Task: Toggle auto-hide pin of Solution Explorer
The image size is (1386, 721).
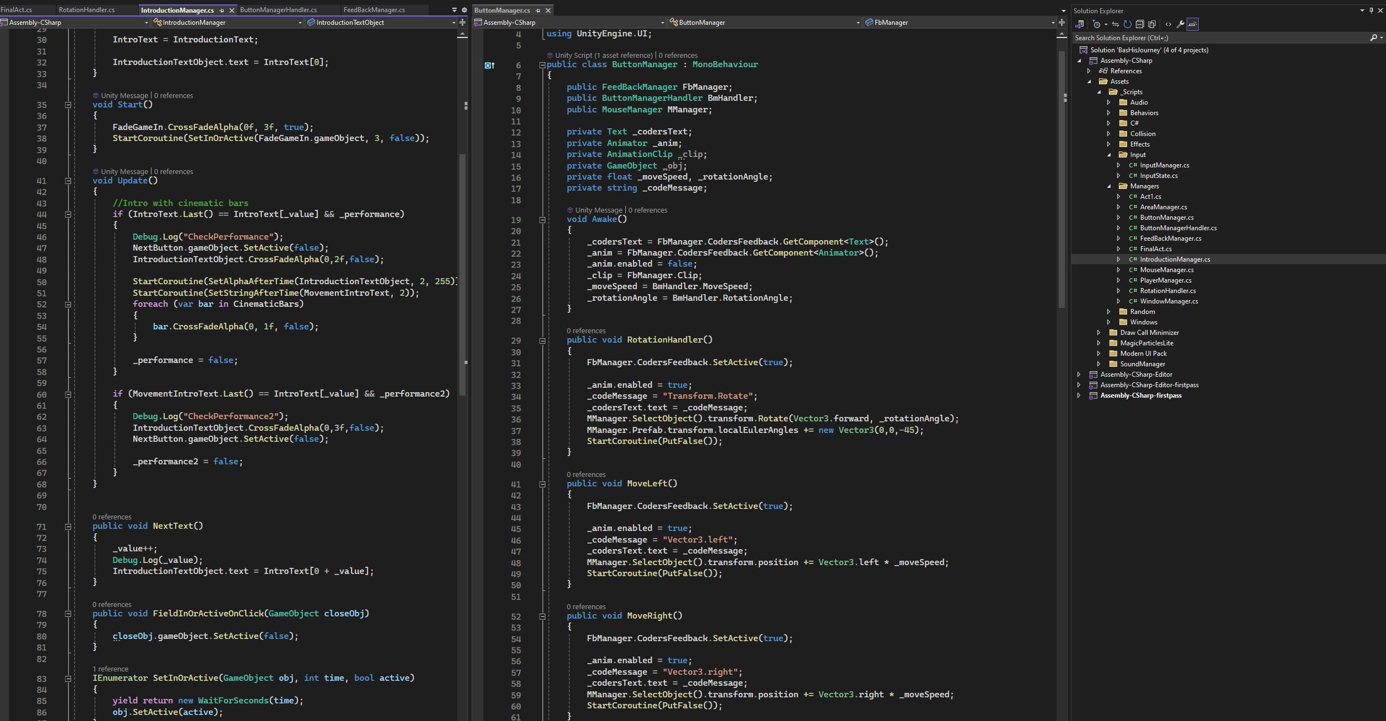Action: pyautogui.click(x=1371, y=10)
